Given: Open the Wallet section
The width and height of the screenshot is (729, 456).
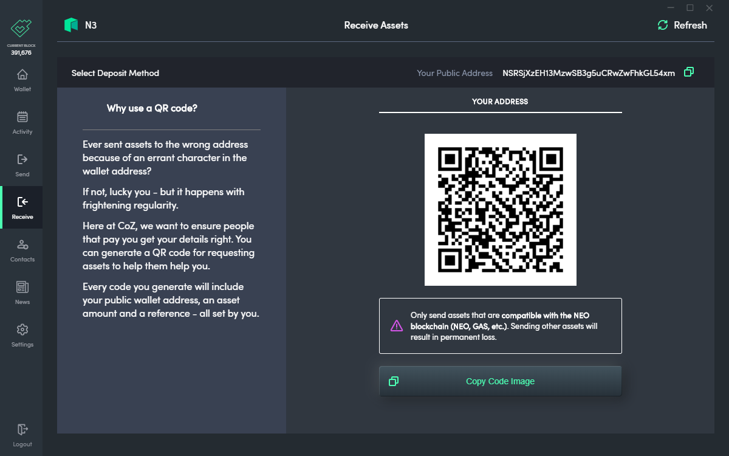Looking at the screenshot, I should pyautogui.click(x=22, y=79).
